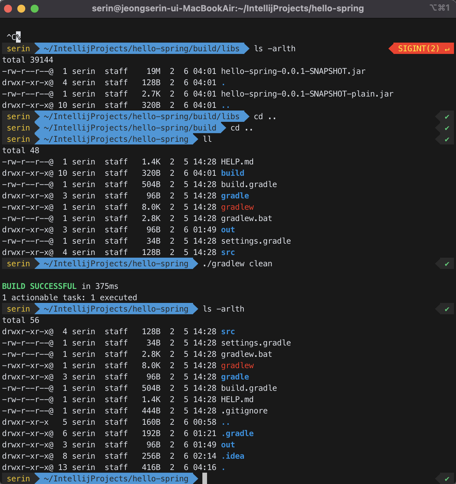
Task: Click the green checkmark on './gradlew clean' line
Action: [447, 264]
